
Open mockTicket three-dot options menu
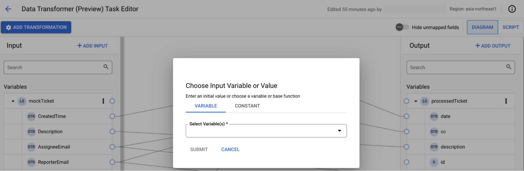tap(103, 101)
